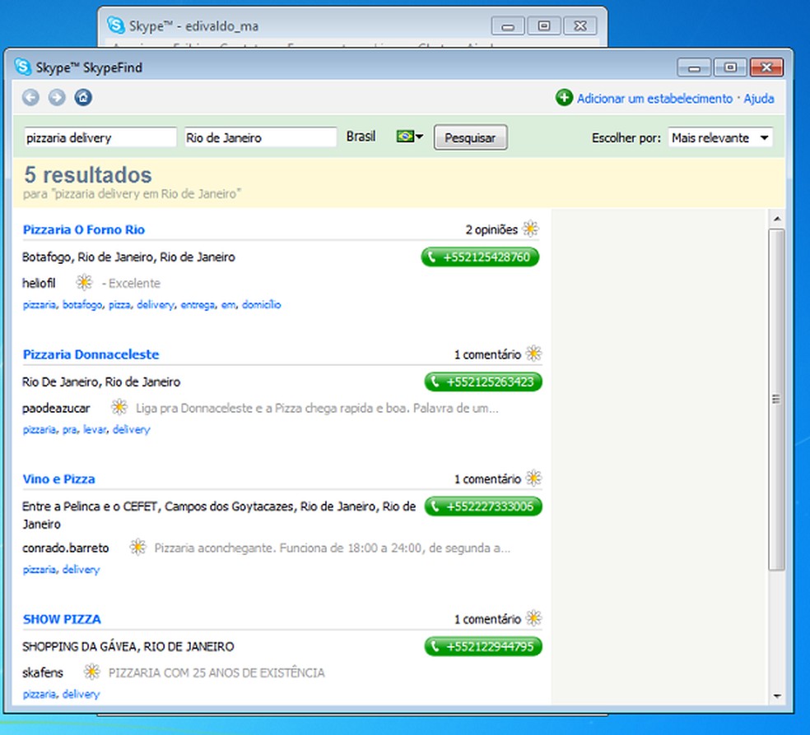Image resolution: width=810 pixels, height=735 pixels.
Task: Expand the Mais relevante sort dropdown
Action: click(x=720, y=138)
